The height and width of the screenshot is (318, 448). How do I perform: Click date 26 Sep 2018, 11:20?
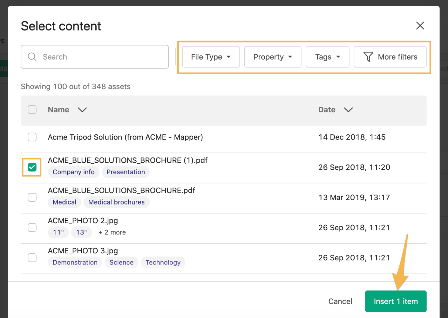coord(354,167)
